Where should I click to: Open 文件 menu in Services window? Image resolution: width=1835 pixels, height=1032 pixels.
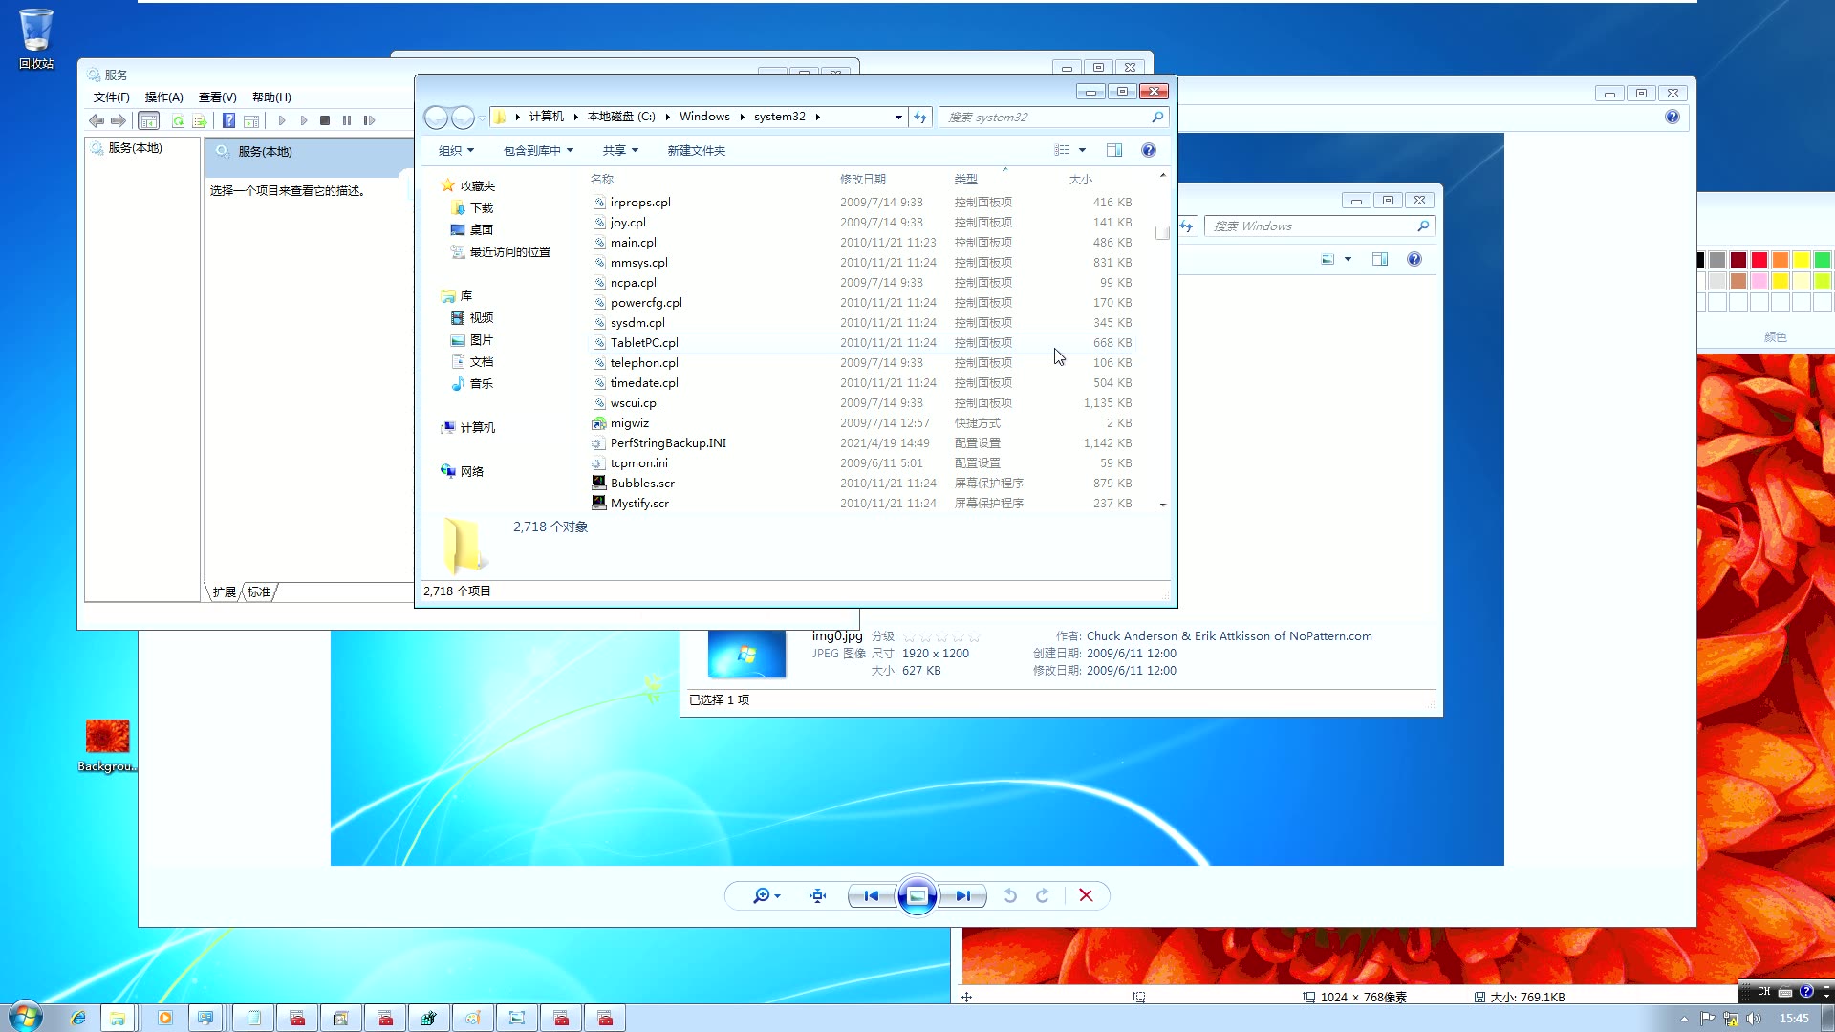coord(111,97)
